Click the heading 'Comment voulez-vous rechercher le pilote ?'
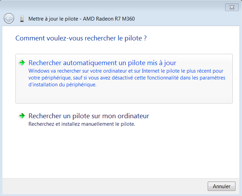 click(x=81, y=38)
